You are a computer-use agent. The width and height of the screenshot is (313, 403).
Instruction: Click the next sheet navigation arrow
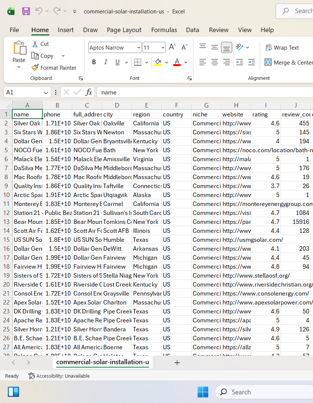pyautogui.click(x=28, y=363)
